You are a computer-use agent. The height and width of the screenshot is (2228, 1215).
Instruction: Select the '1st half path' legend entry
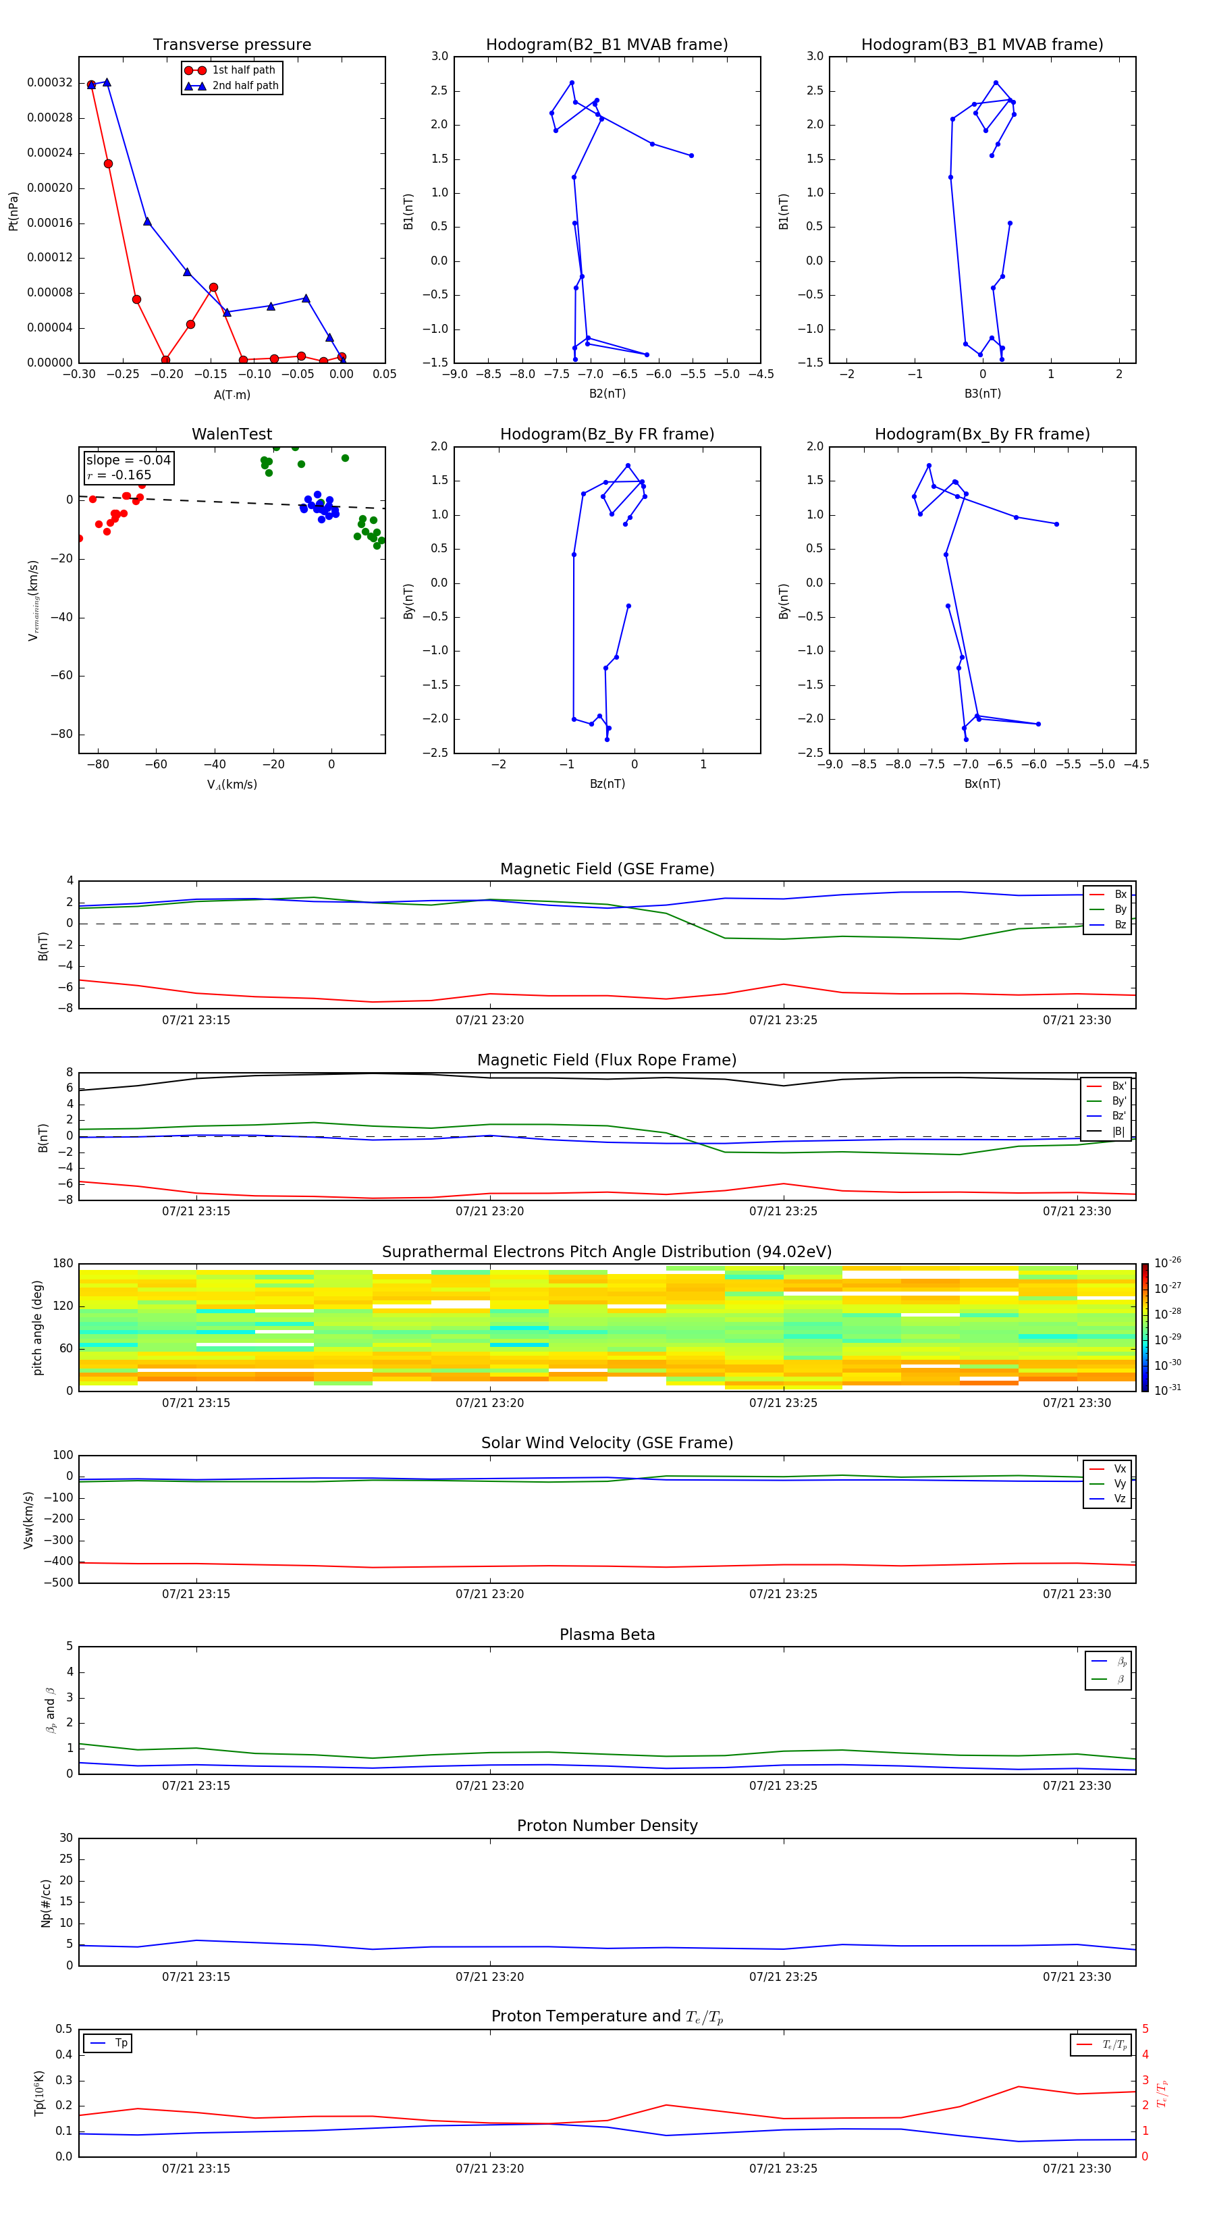[231, 70]
